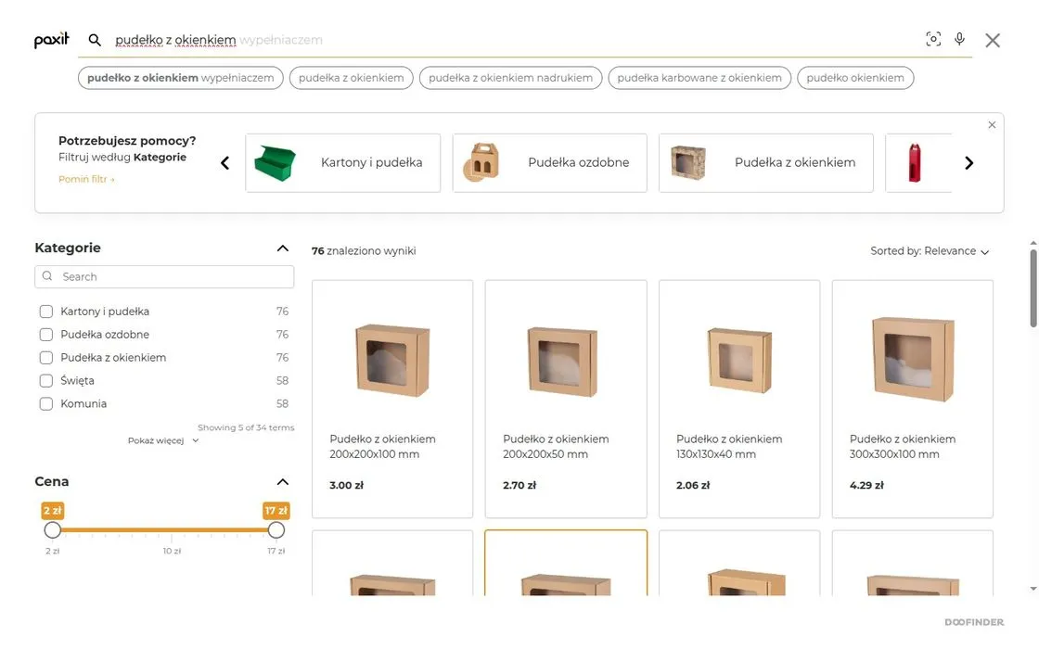Check the Kartony i pudełka checkbox
This screenshot has height=649, width=1039.
(x=45, y=312)
